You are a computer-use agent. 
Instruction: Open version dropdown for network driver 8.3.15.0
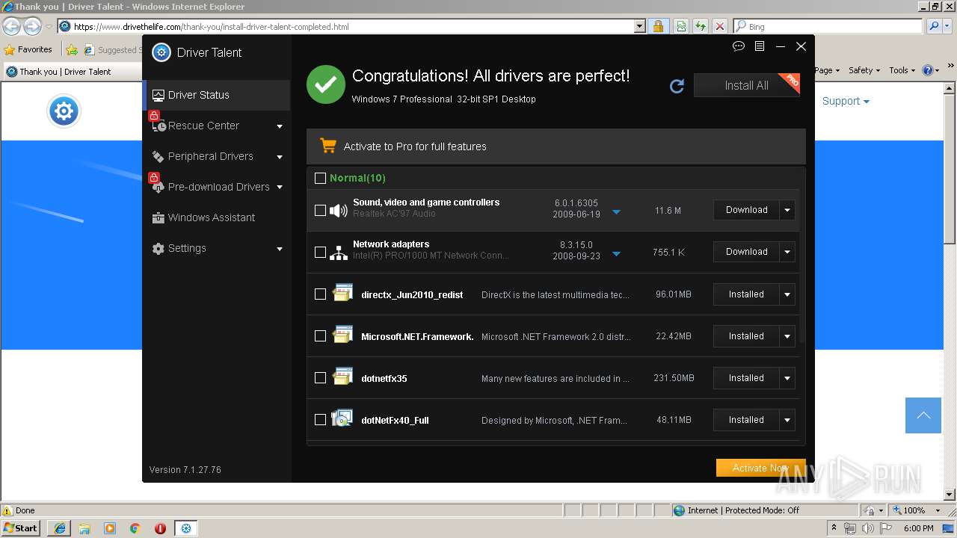click(x=616, y=254)
